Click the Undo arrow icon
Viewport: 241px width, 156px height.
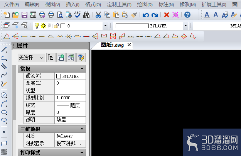pos(145,15)
